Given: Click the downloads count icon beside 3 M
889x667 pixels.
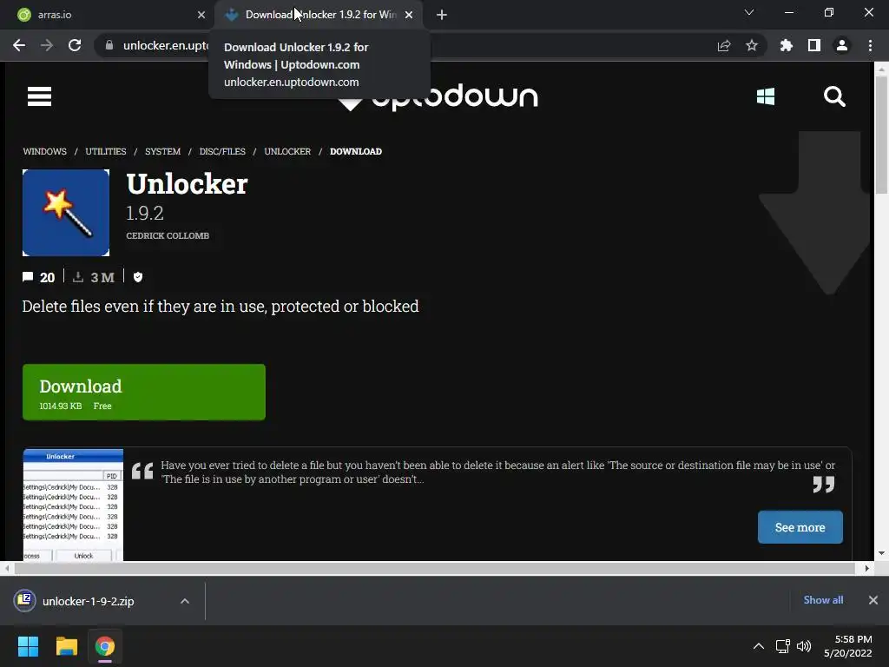Looking at the screenshot, I should click(78, 277).
